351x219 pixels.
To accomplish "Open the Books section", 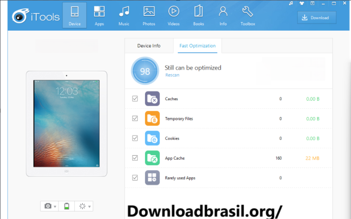I will tap(199, 15).
